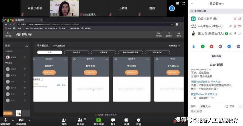Click the red no reaction icon

[x=211, y=46]
